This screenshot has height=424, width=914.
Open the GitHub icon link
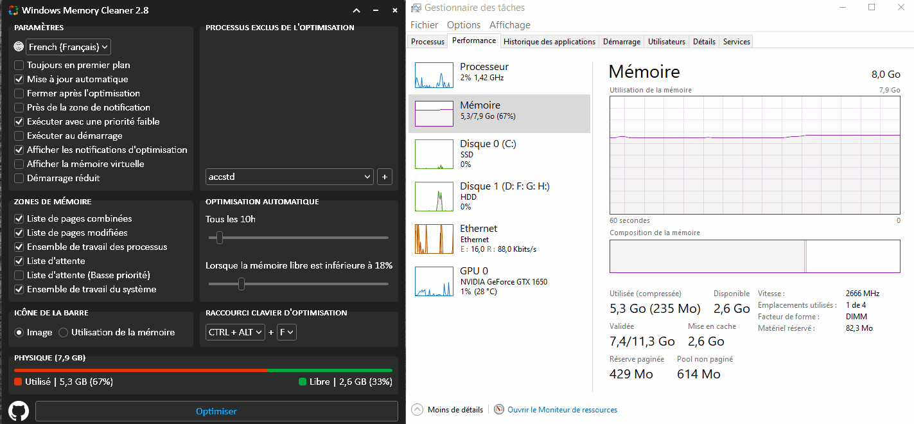point(19,411)
